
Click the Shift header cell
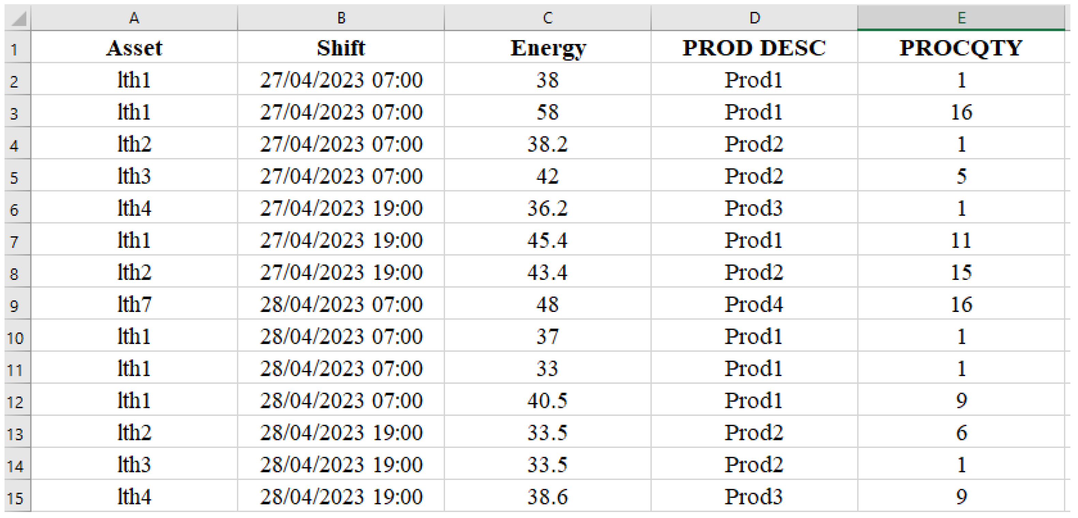[341, 48]
